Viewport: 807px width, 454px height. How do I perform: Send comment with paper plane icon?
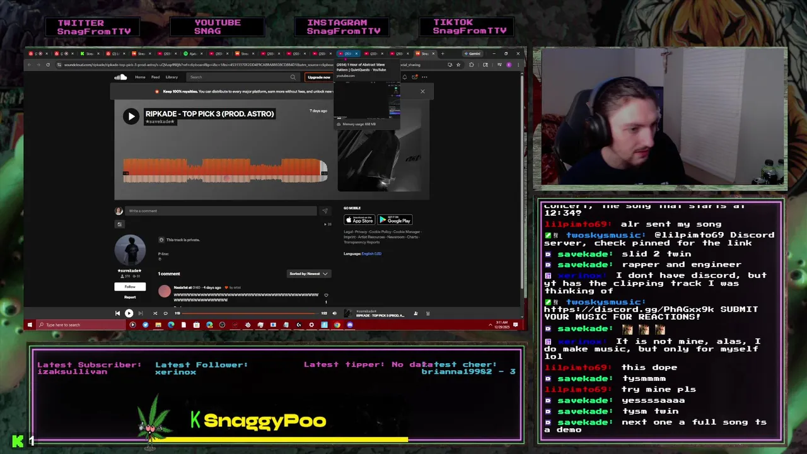[x=325, y=211]
